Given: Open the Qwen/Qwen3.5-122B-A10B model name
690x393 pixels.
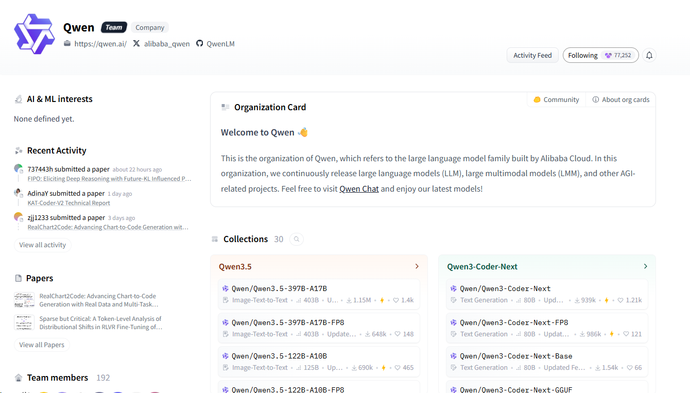Looking at the screenshot, I should (x=279, y=356).
